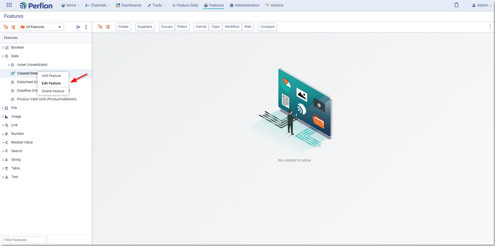This screenshot has width=495, height=246.
Task: Go to Dashboards
Action: tap(129, 5)
